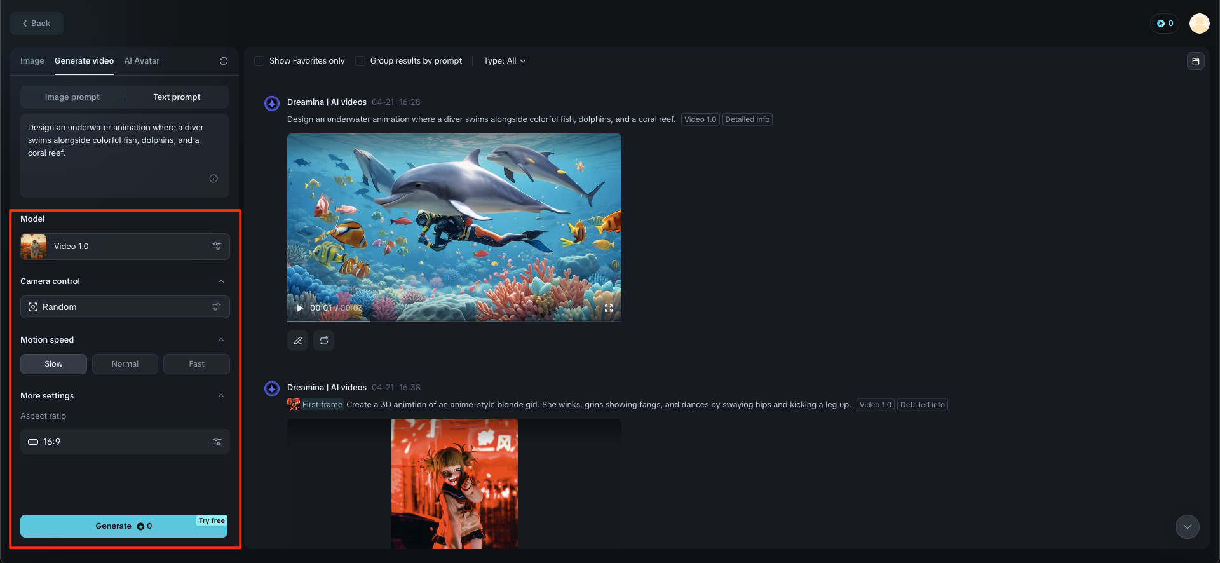Open the Random camera control dropdown
The image size is (1220, 563).
click(125, 307)
